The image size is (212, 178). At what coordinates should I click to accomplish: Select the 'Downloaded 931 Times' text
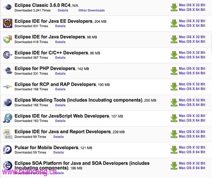[x=31, y=26]
